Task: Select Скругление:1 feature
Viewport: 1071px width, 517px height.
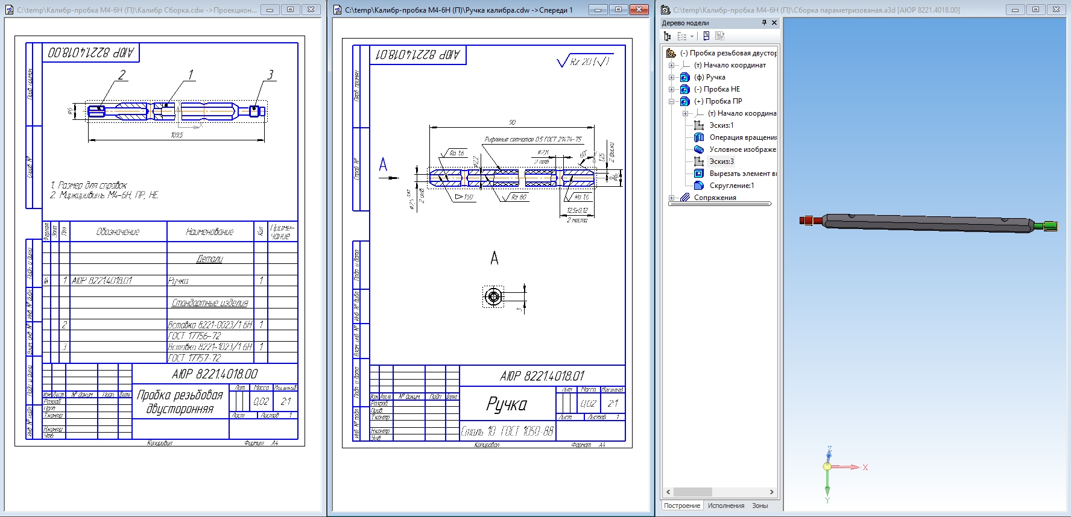Action: 731,186
